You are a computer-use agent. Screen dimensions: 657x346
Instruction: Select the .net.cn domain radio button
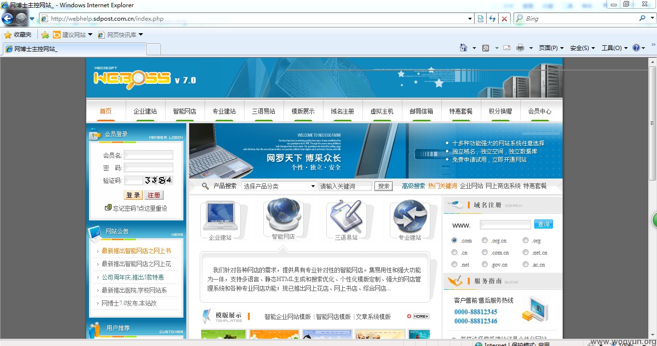tap(526, 252)
